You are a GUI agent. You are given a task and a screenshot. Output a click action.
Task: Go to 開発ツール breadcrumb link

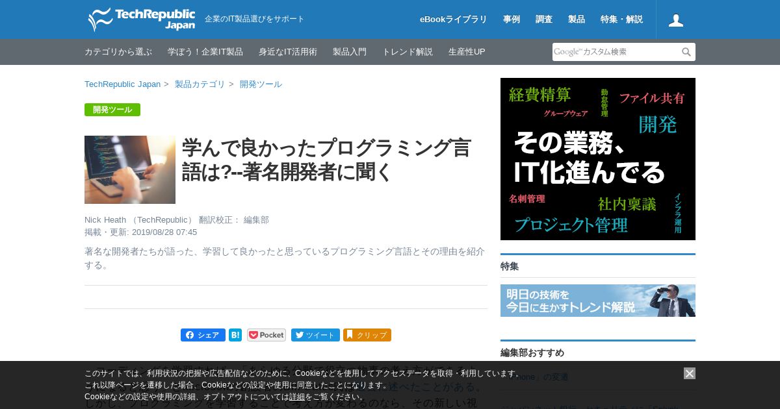[x=261, y=84]
